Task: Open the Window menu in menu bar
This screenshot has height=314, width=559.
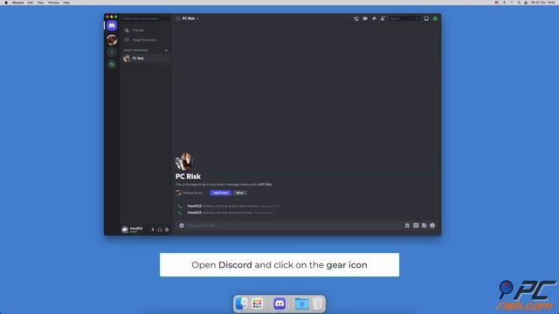Action: [53, 3]
